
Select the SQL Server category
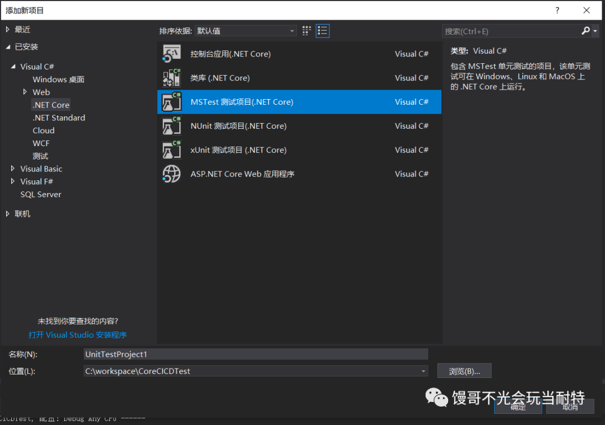point(40,194)
